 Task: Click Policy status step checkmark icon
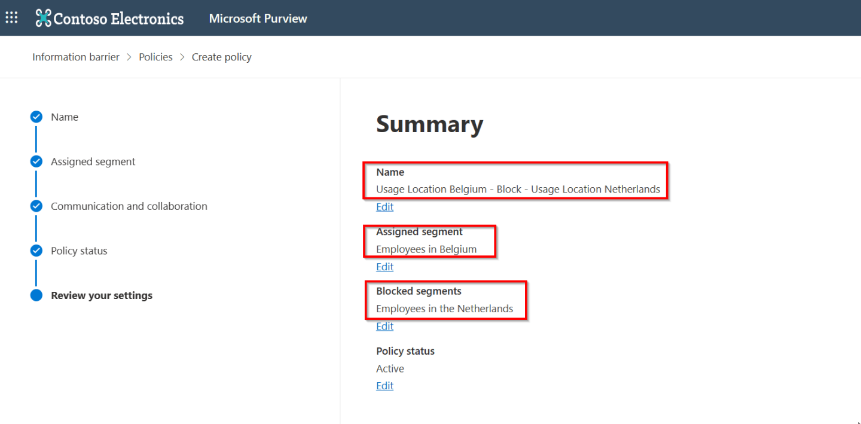coord(36,251)
